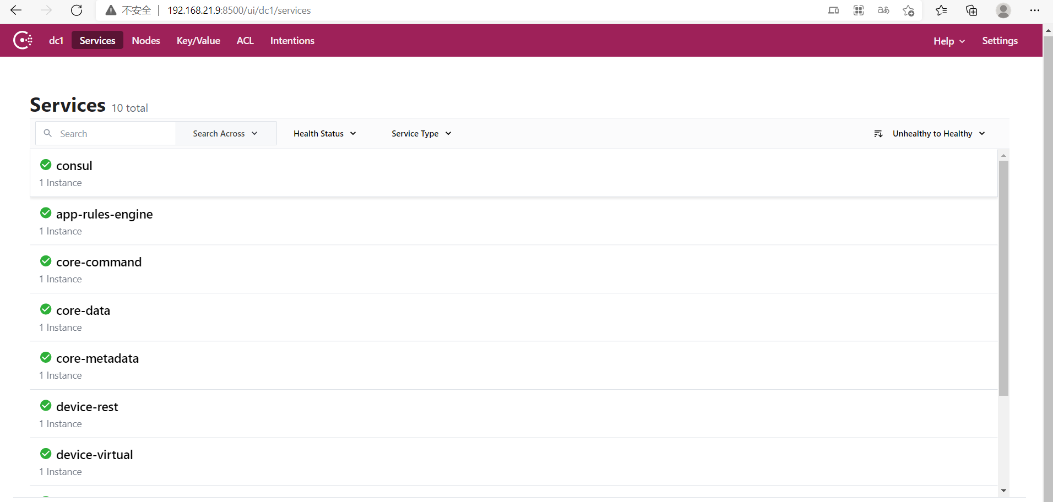Reload the page with refresh icon
Image resolution: width=1053 pixels, height=502 pixels.
tap(77, 10)
